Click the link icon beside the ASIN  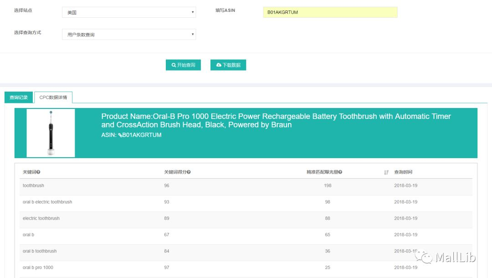(120, 135)
